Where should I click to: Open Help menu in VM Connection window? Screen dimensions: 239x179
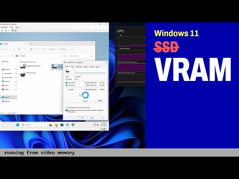[x=17, y=27]
